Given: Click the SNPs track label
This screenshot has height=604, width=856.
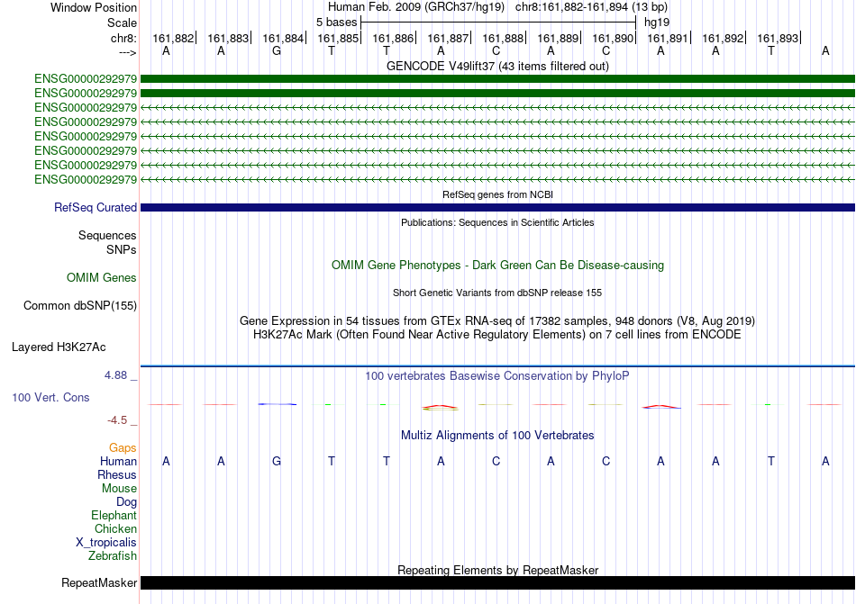Looking at the screenshot, I should 122,249.
